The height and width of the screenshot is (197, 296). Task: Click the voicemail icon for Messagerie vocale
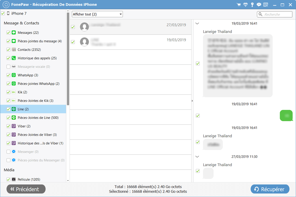14,67
